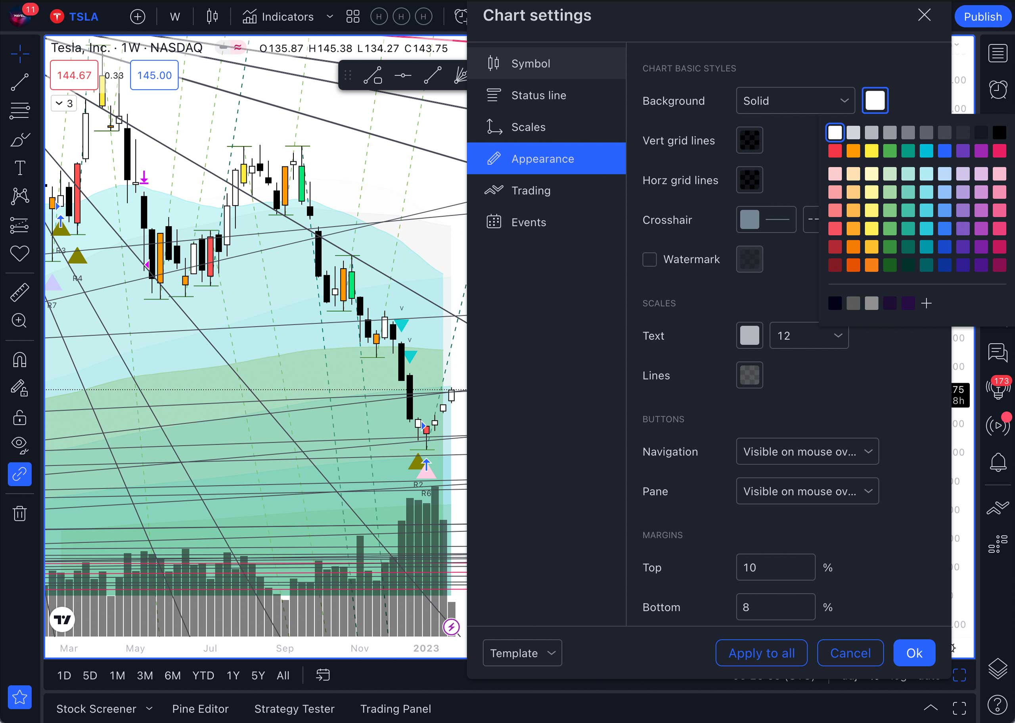Open the scales text size 12 dropdown
This screenshot has height=723, width=1015.
(x=809, y=336)
